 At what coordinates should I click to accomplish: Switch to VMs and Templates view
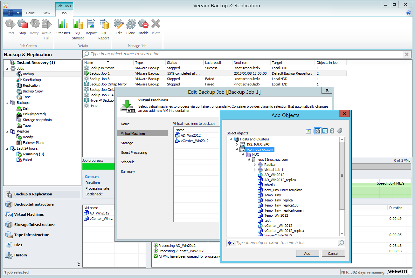[x=325, y=131]
